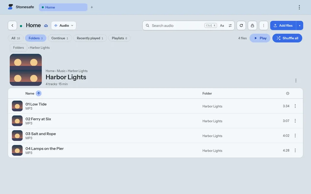Open Harbor Lights folder options menu

[x=296, y=81]
